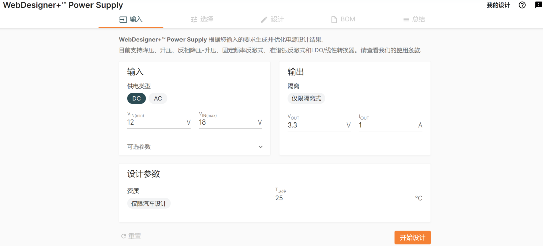Expand the 可选参数 chevron
This screenshot has height=246, width=543.
click(x=261, y=147)
